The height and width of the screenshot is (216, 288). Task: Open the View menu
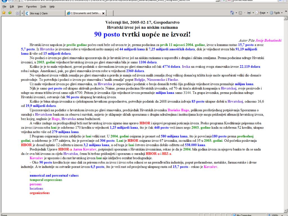click(x=20, y=7)
